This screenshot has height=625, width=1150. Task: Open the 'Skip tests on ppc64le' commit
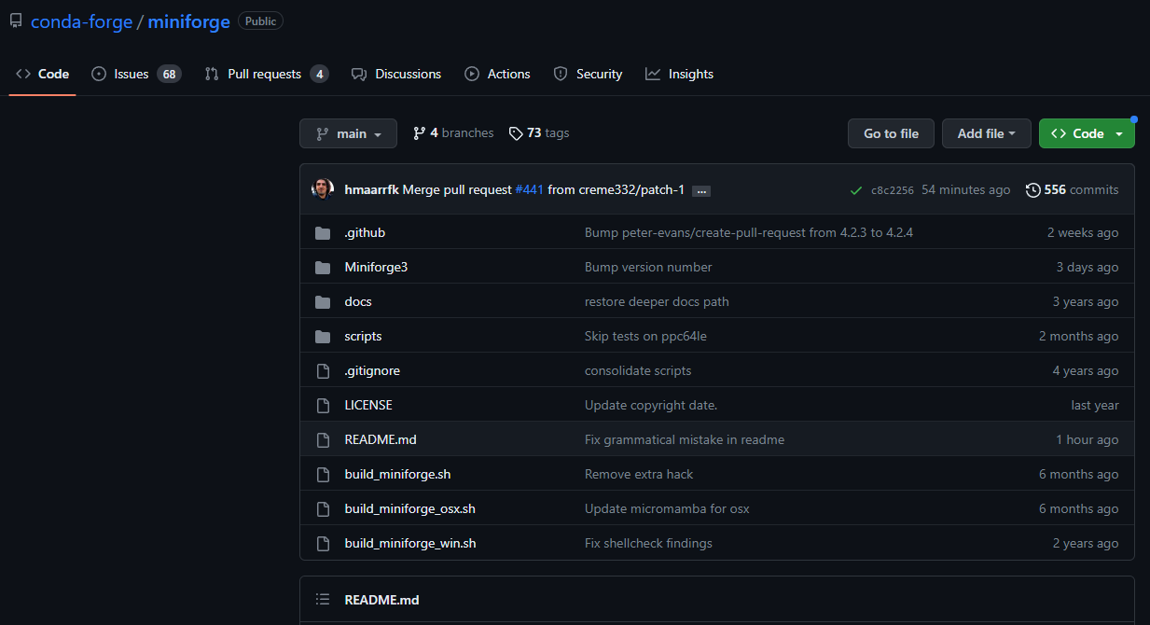(645, 336)
